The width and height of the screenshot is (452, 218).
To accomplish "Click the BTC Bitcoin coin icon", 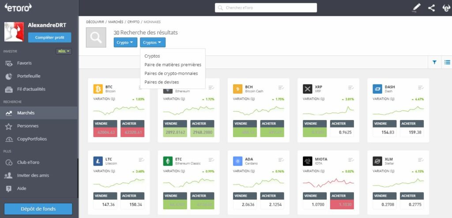I will pos(98,89).
